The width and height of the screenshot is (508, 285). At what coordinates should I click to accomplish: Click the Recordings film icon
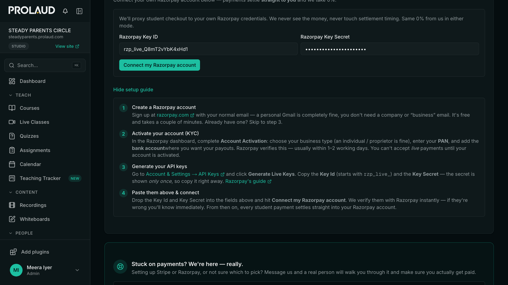pos(12,205)
